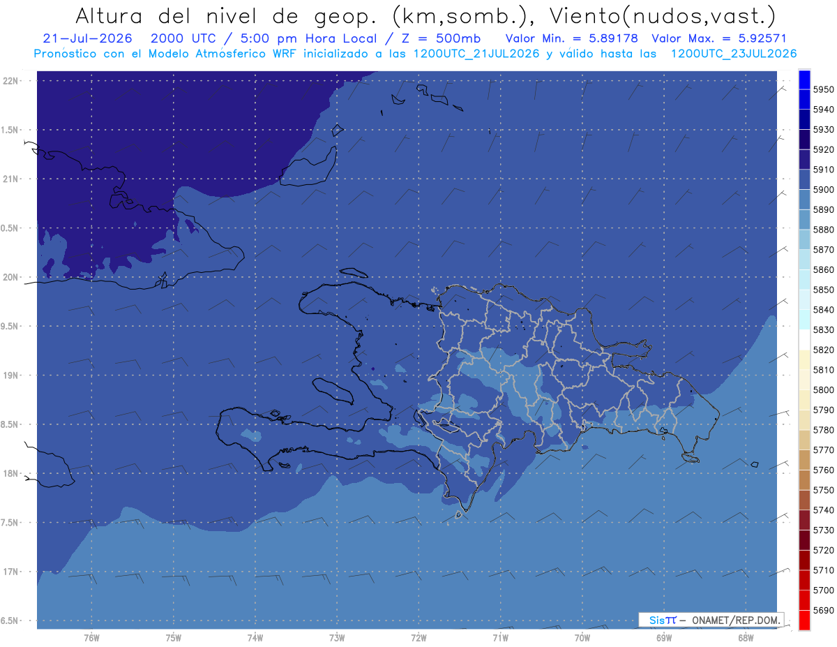
Task: Click the white colorbar segment between 5820 and 5830
Action: [804, 340]
